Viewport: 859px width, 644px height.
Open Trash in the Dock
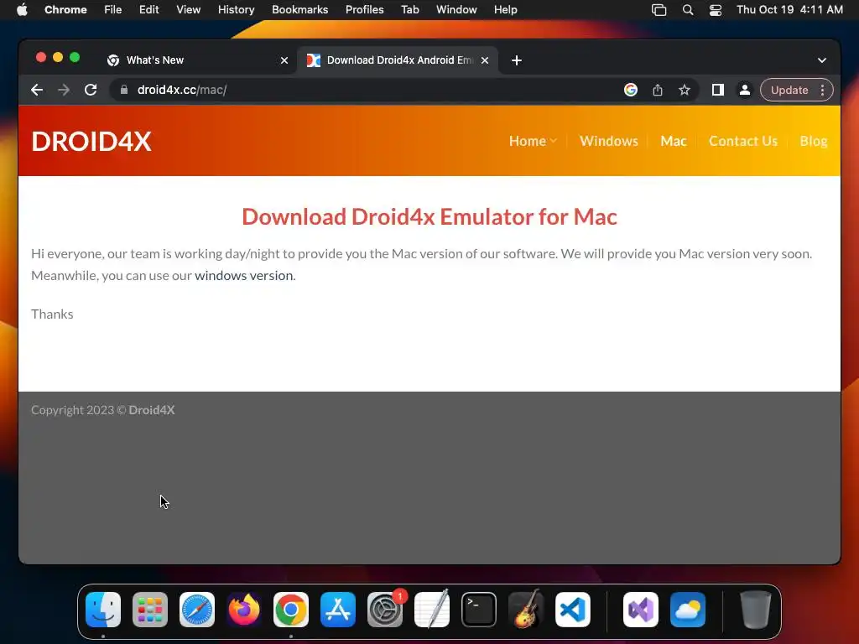756,610
